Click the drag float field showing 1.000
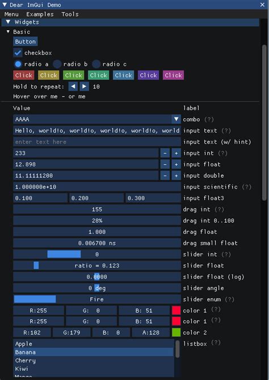This screenshot has height=380, width=269. [x=97, y=232]
